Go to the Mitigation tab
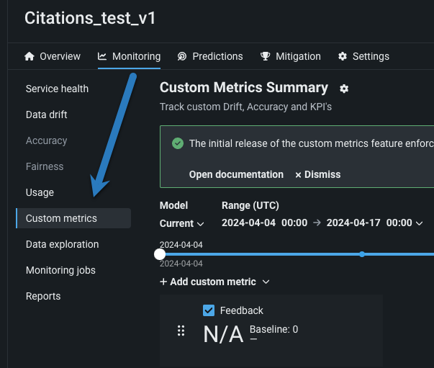Viewport: 434px width, 368px height. (x=291, y=56)
